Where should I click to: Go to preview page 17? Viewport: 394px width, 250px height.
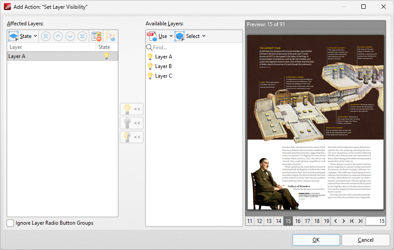pos(307,221)
